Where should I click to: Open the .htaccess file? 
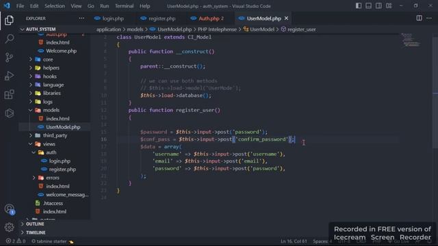53,203
